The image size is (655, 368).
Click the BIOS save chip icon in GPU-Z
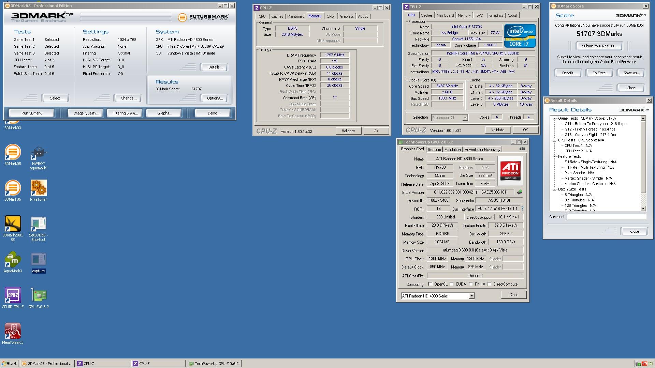click(x=520, y=192)
